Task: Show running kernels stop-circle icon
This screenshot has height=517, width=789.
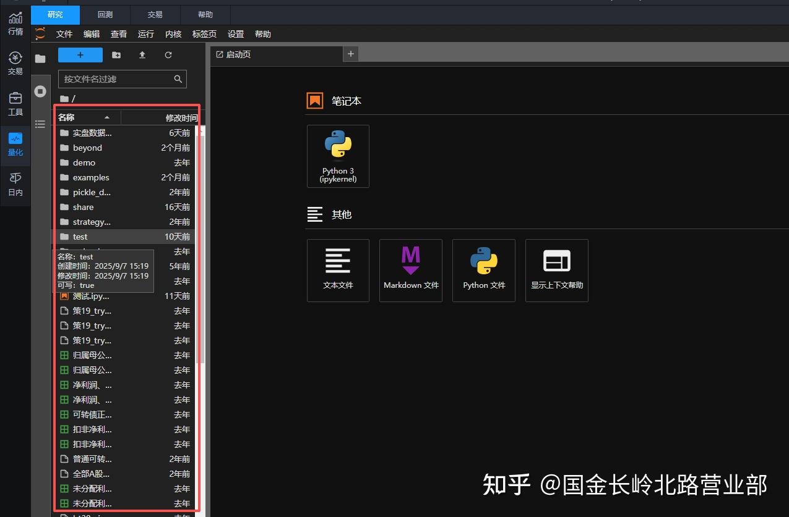Action: tap(40, 91)
